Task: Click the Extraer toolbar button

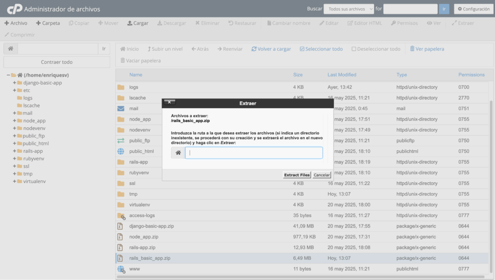Action: 463,23
